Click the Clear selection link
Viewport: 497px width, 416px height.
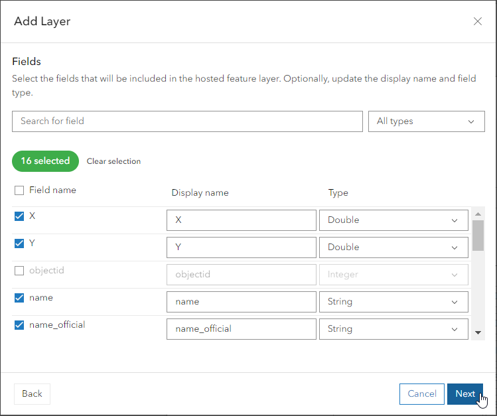click(x=113, y=161)
